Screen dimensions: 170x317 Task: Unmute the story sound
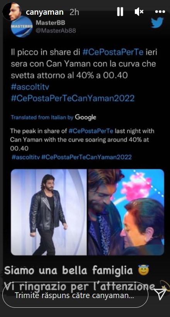pyautogui.click(x=139, y=12)
